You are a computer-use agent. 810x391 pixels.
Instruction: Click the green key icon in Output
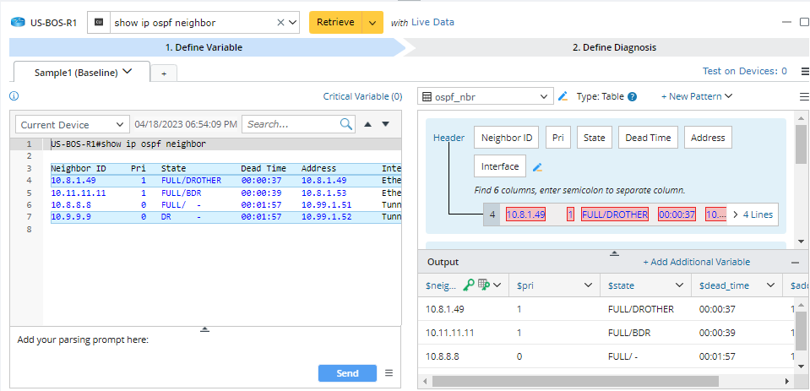467,285
